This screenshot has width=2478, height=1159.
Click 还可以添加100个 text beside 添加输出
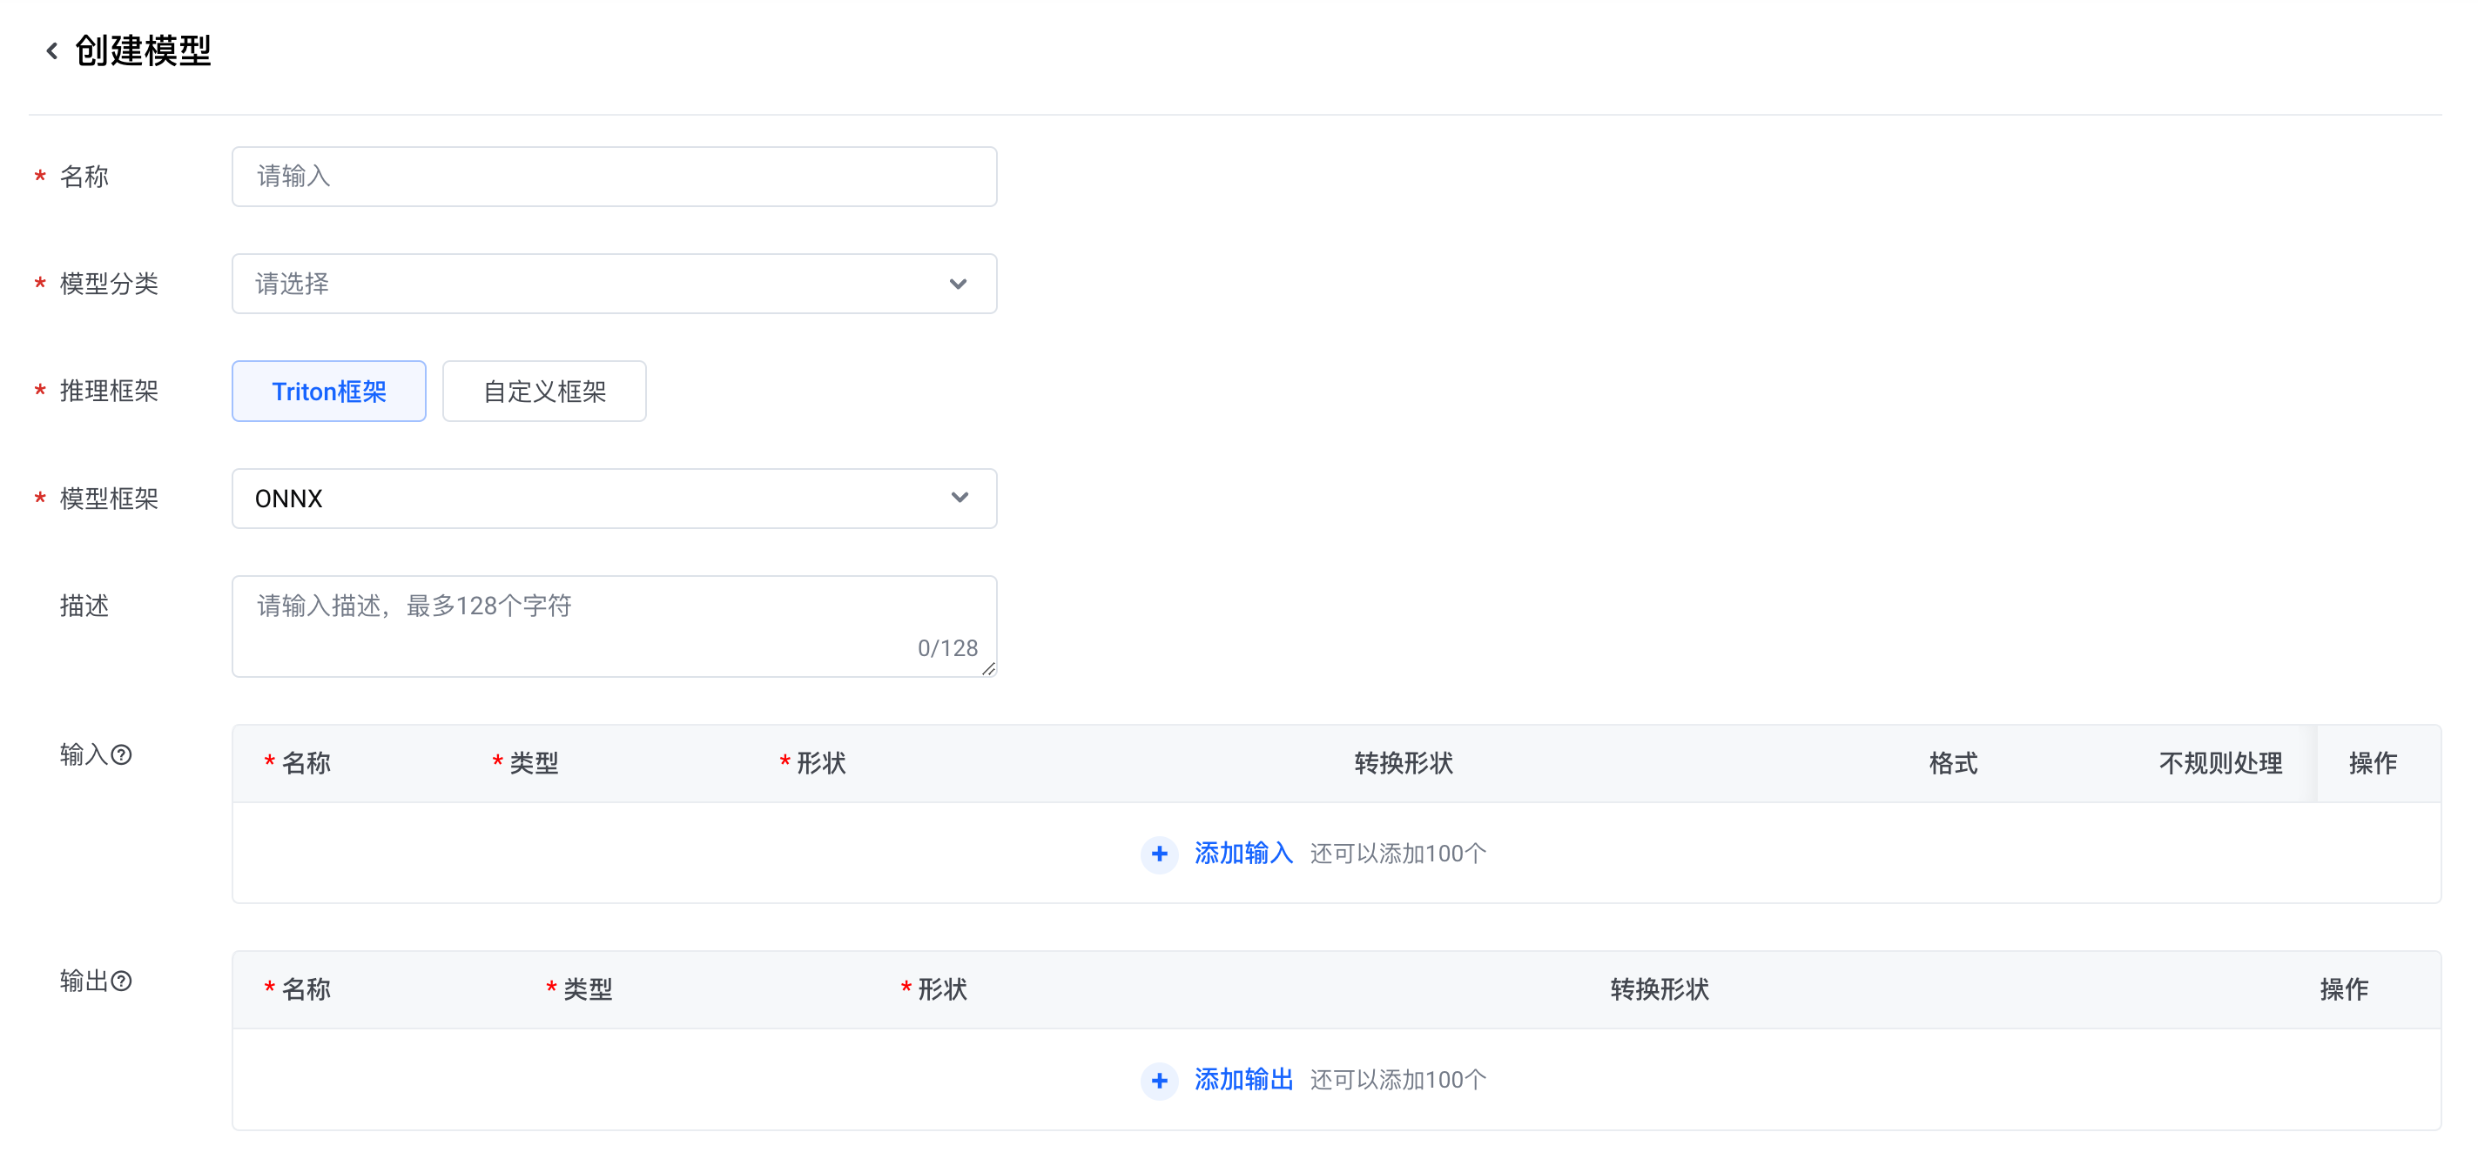[x=1397, y=1080]
